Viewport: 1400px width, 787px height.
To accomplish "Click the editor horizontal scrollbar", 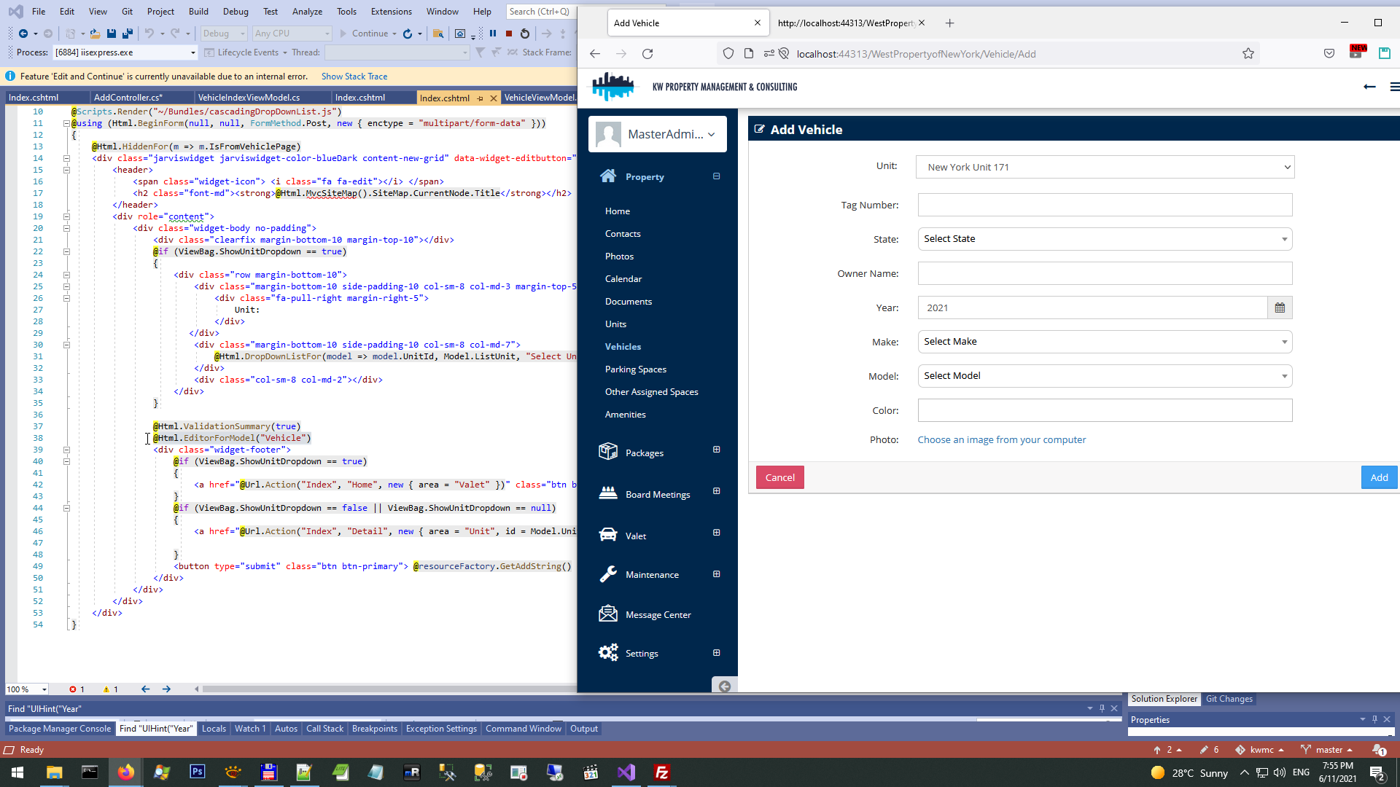I will pyautogui.click(x=386, y=689).
